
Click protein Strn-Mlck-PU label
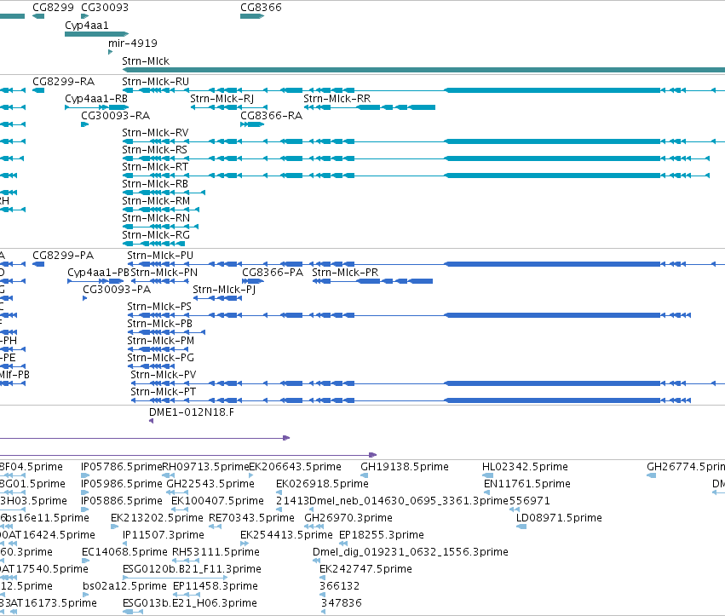tap(160, 256)
